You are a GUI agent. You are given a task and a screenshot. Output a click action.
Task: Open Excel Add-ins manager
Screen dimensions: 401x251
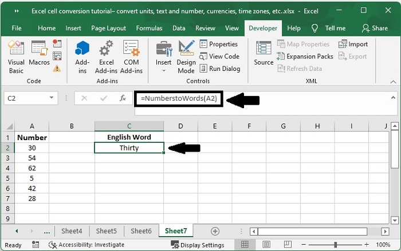point(106,57)
